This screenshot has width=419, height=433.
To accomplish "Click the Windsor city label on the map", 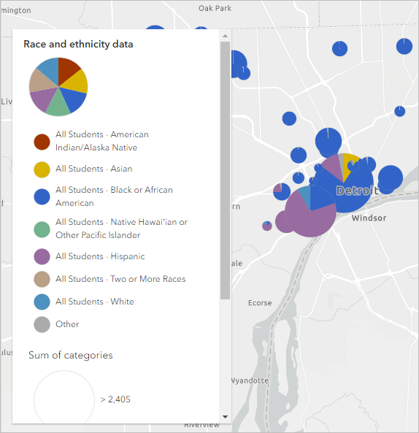I will click(369, 218).
